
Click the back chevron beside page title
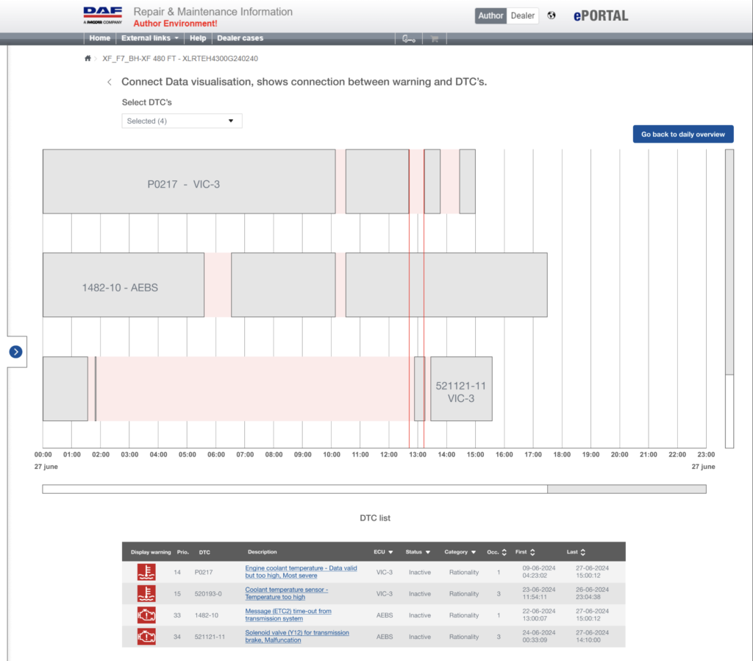(x=110, y=82)
